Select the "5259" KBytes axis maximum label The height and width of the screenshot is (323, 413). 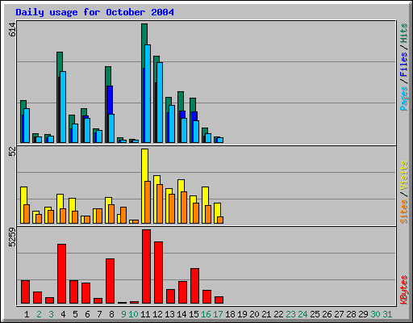pyautogui.click(x=12, y=237)
